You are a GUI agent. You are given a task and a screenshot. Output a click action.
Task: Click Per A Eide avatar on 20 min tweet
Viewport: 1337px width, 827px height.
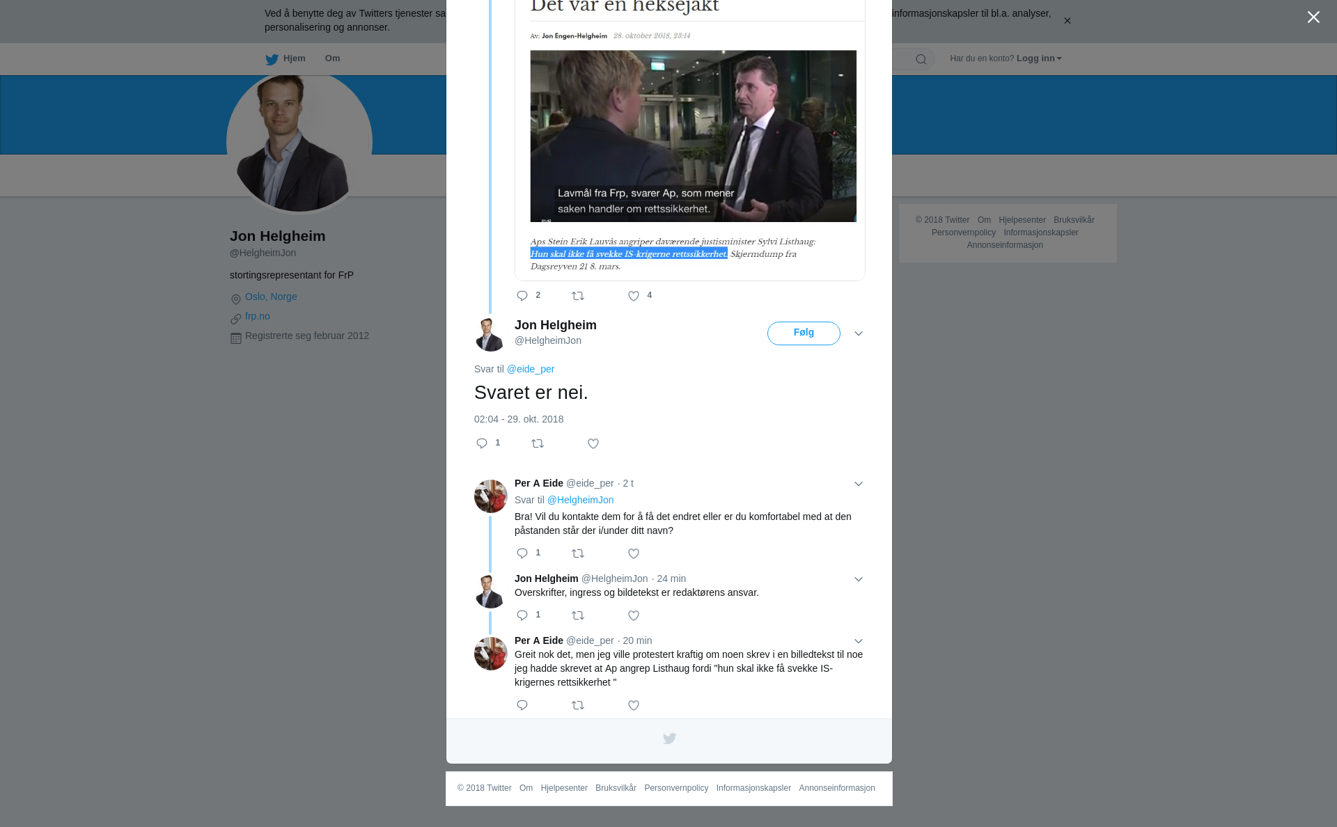491,654
